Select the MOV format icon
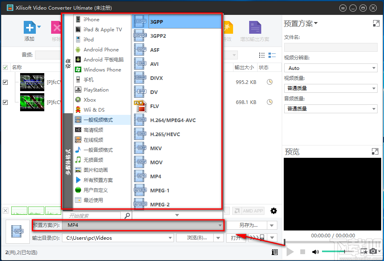This screenshot has width=384, height=261. tap(140, 163)
